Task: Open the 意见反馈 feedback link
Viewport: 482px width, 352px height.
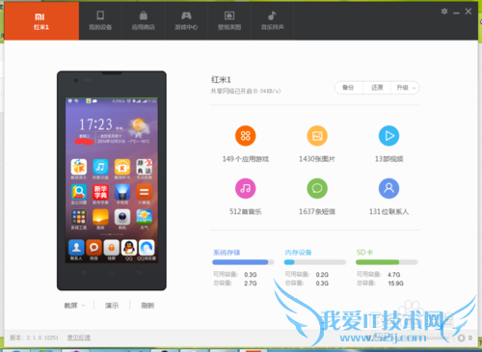Action: coord(79,338)
